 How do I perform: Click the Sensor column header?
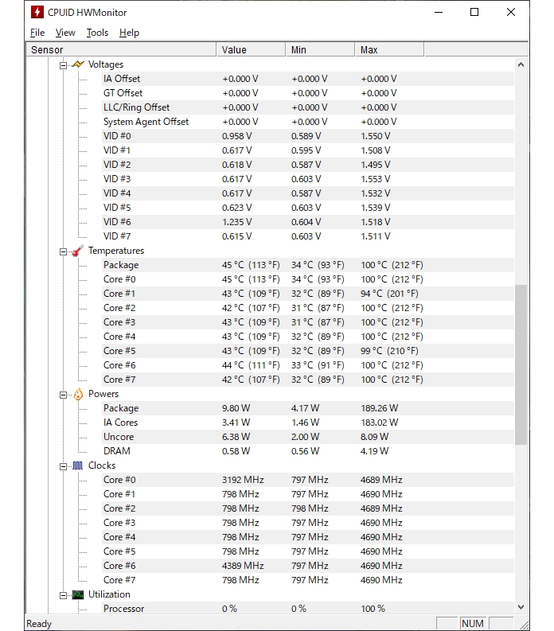(x=122, y=49)
